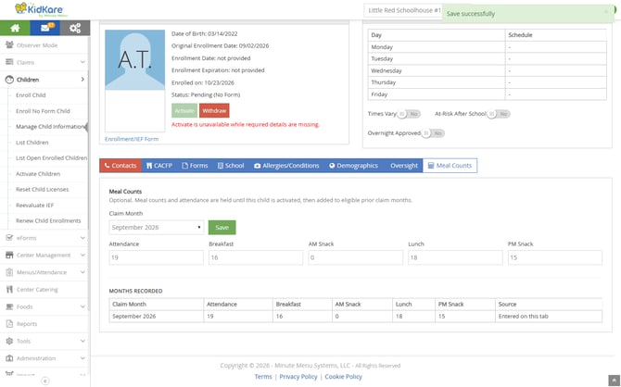Open Enroll Child in sidebar
The width and height of the screenshot is (621, 387).
pos(31,95)
